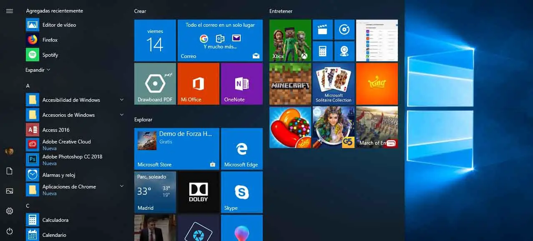Click the Crear group heading

pos(140,11)
